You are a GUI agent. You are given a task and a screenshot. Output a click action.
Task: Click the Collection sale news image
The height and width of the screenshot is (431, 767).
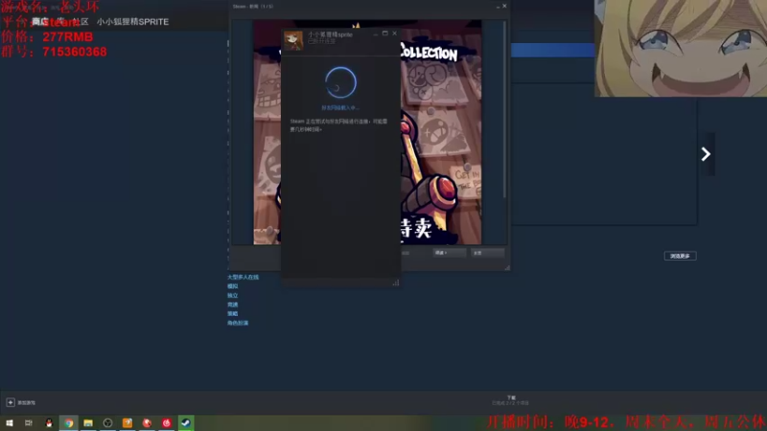point(441,132)
